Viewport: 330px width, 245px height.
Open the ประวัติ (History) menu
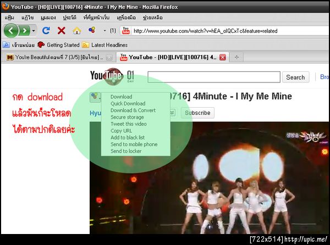tap(69, 18)
